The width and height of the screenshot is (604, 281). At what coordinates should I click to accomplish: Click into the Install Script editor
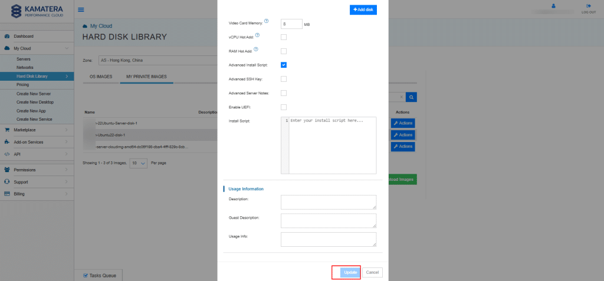[x=332, y=145]
